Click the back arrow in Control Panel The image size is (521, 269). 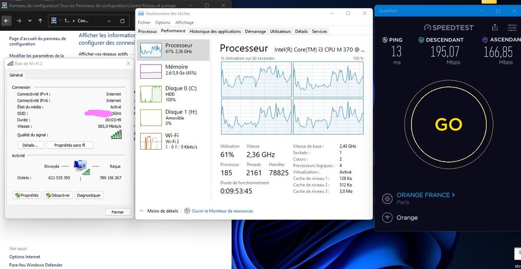click(7, 21)
